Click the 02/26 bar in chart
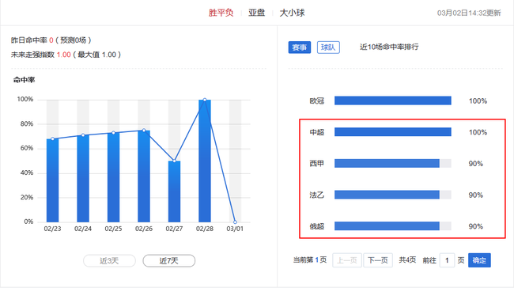The height and width of the screenshot is (288, 514). (x=144, y=176)
